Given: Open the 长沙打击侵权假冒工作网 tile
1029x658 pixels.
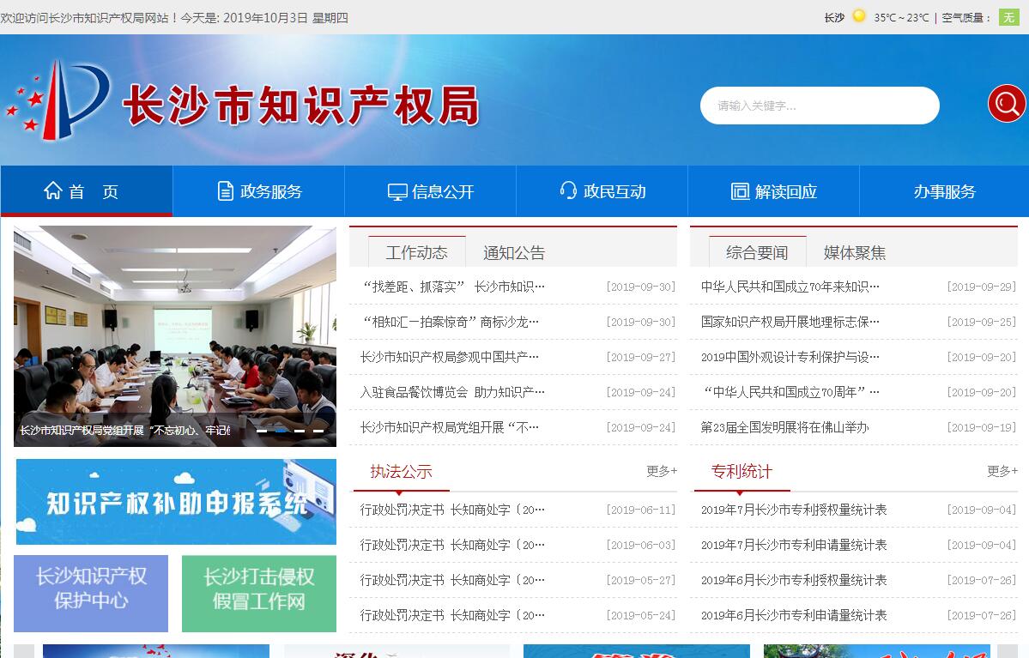Looking at the screenshot, I should tap(258, 593).
